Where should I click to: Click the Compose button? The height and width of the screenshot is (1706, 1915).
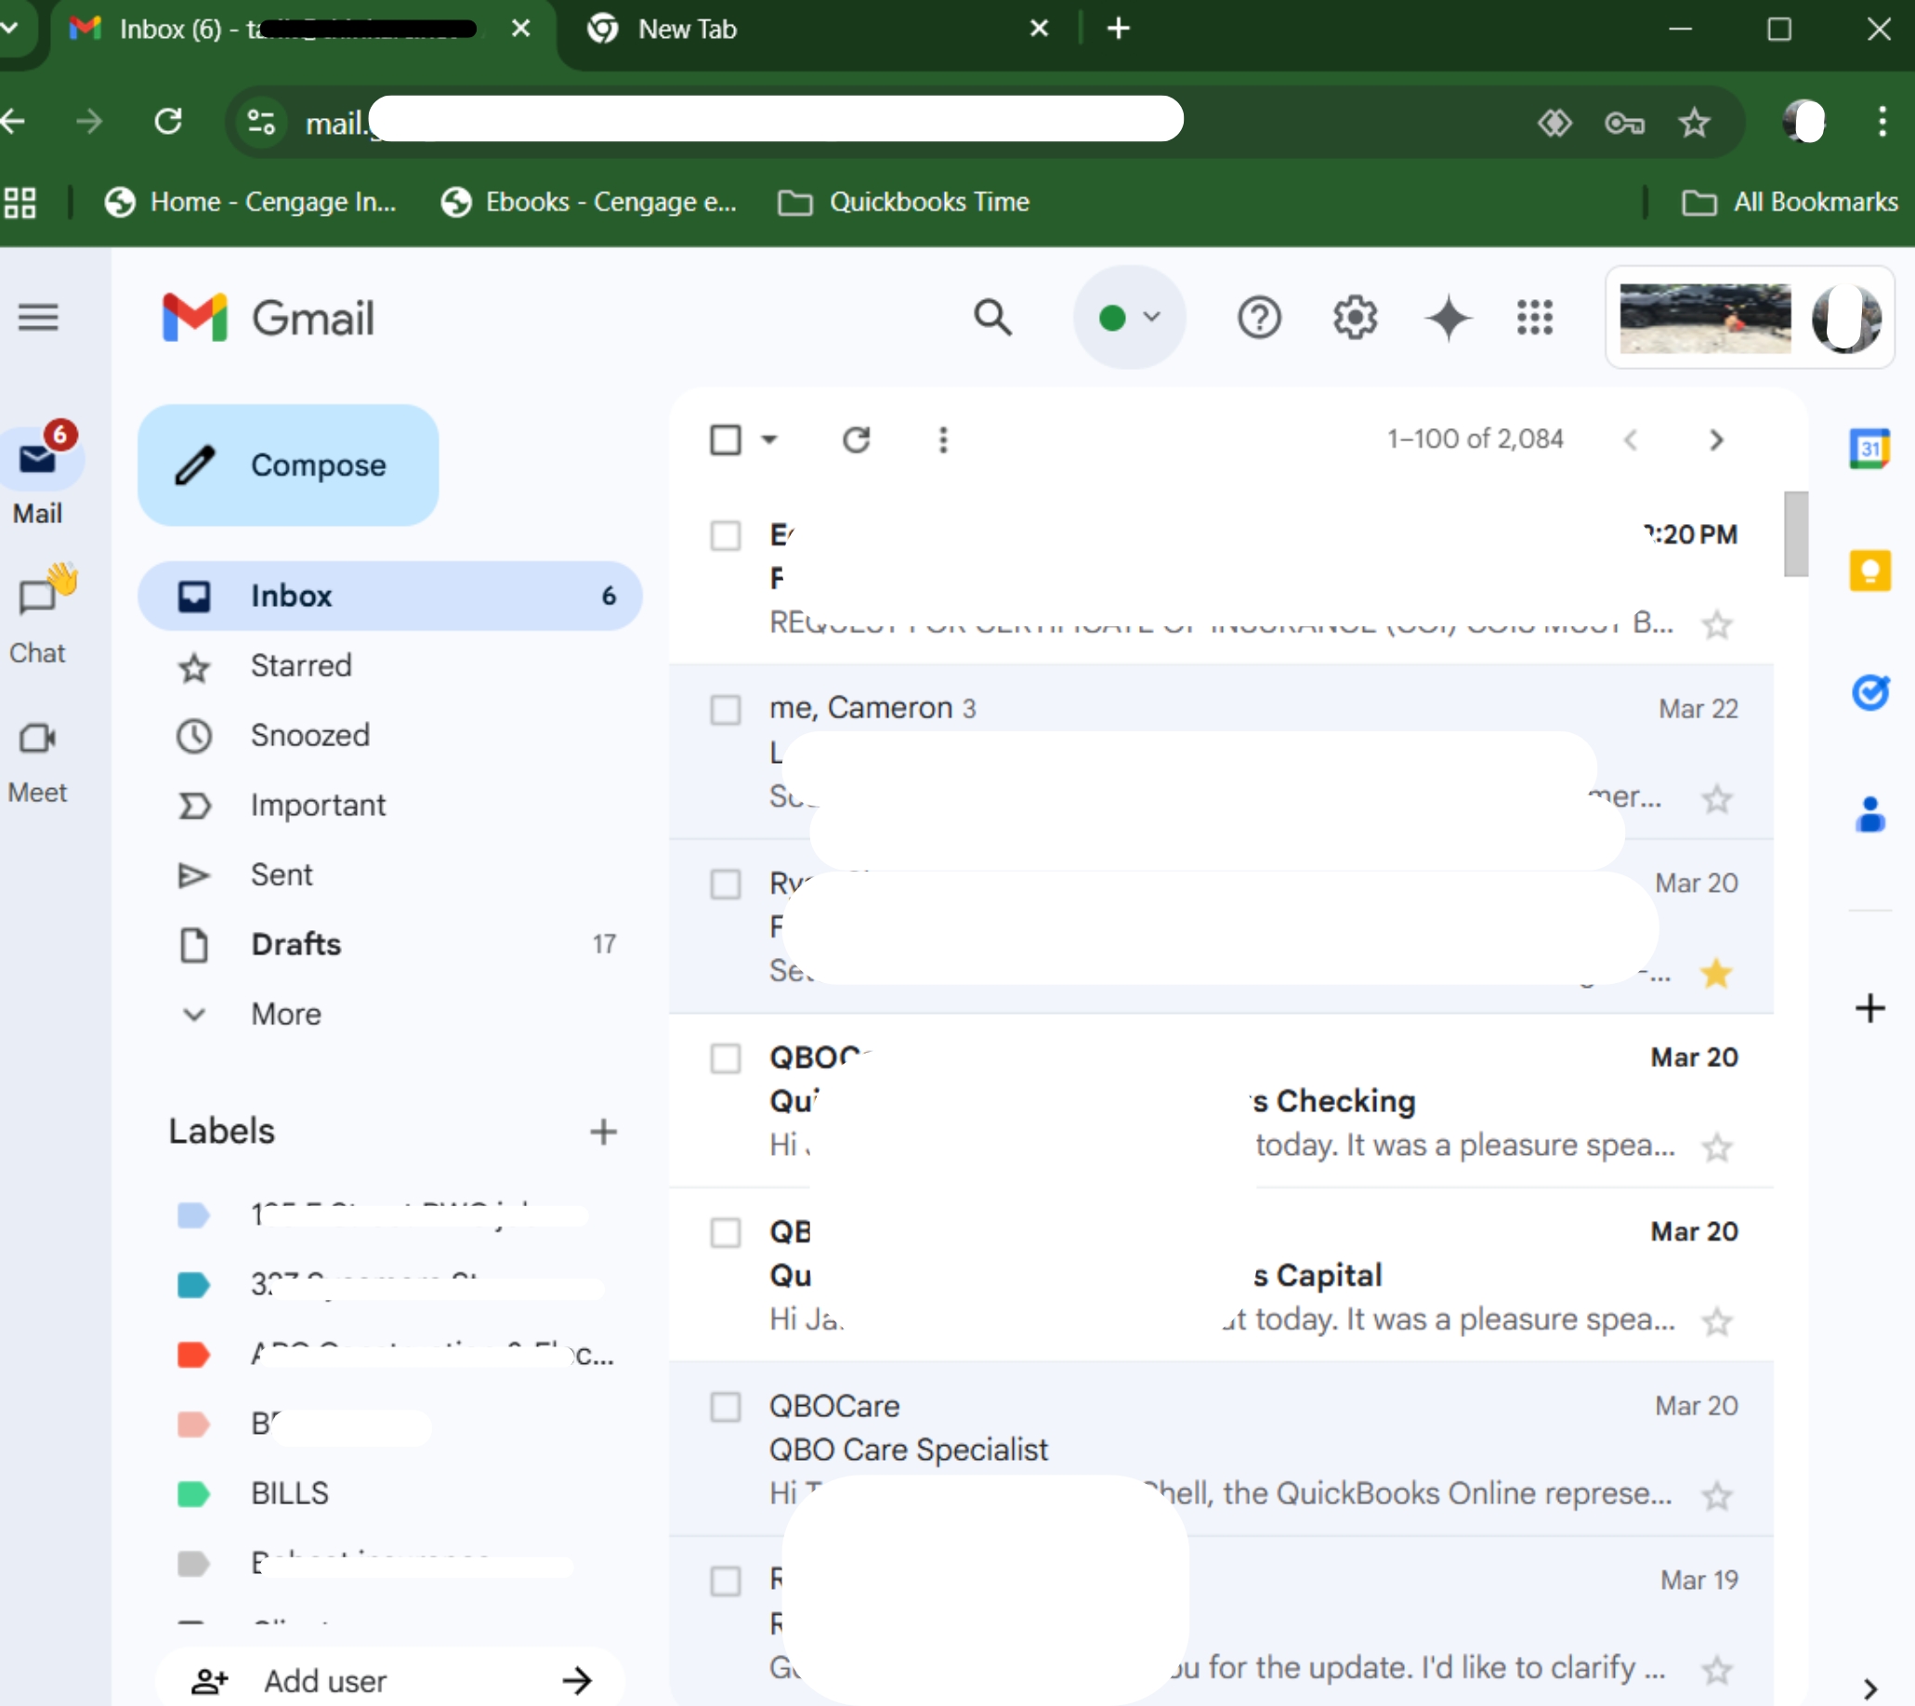[288, 465]
